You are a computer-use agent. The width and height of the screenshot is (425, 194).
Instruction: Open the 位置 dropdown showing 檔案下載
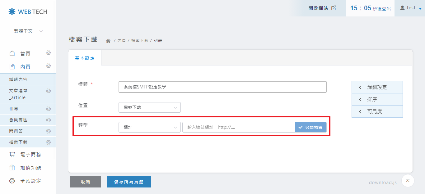pyautogui.click(x=149, y=107)
